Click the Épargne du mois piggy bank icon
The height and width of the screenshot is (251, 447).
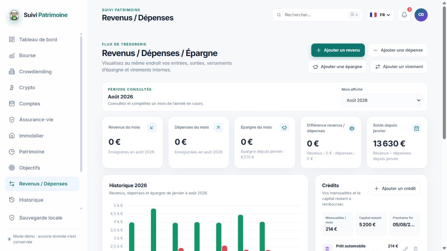coord(284,128)
